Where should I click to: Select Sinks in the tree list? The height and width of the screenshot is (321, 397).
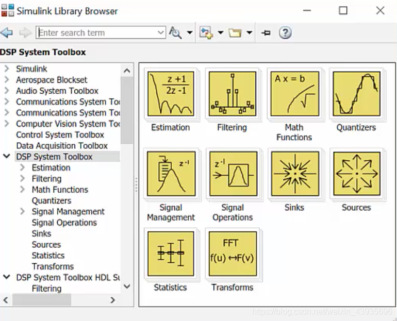[42, 233]
